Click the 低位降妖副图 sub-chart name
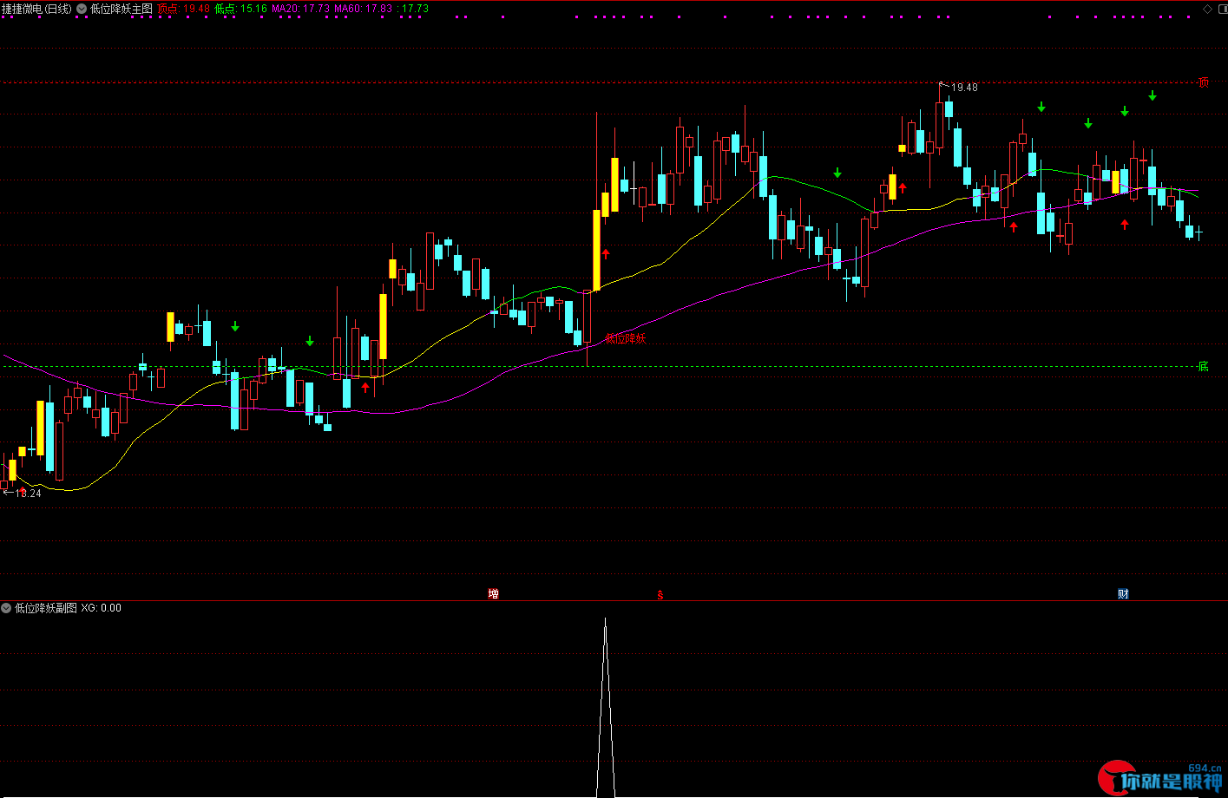1228x798 pixels. [46, 608]
